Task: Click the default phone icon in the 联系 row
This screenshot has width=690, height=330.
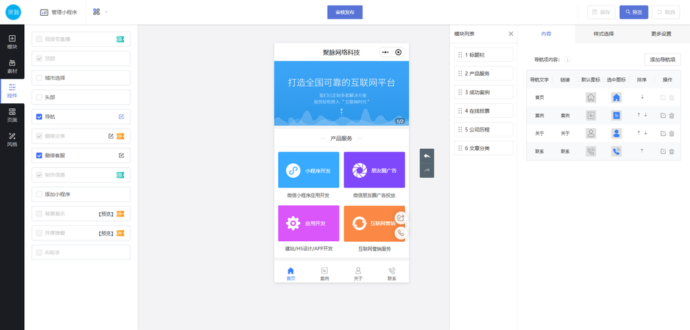Action: (x=591, y=152)
